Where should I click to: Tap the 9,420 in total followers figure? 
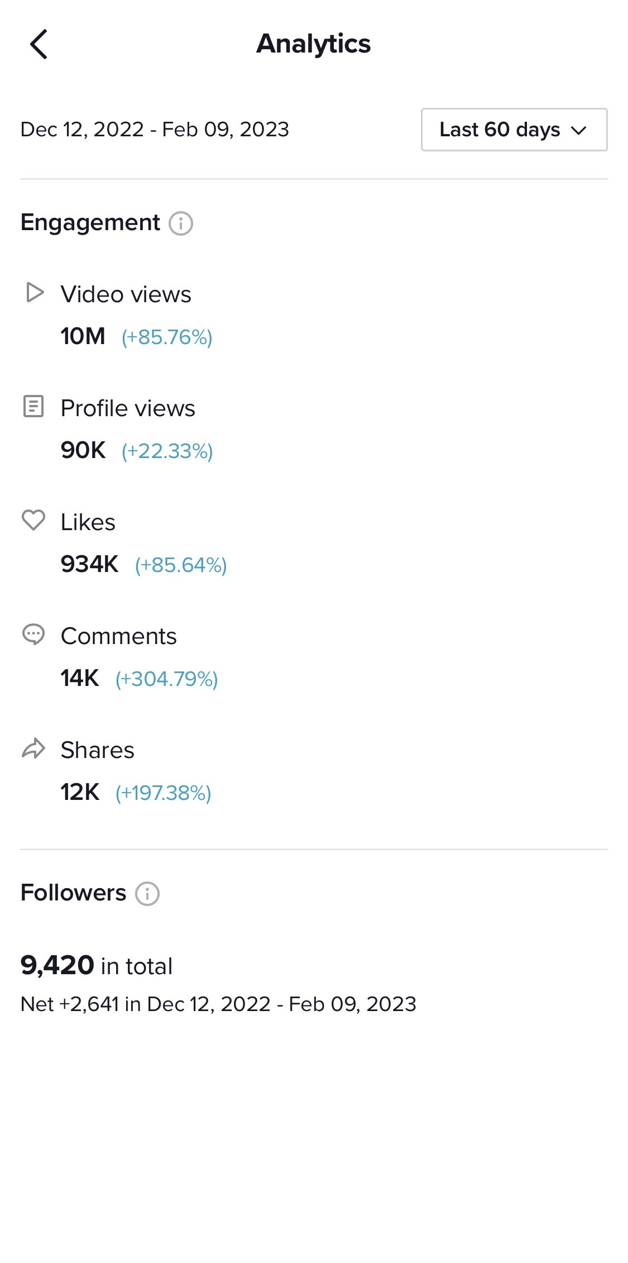[x=97, y=965]
